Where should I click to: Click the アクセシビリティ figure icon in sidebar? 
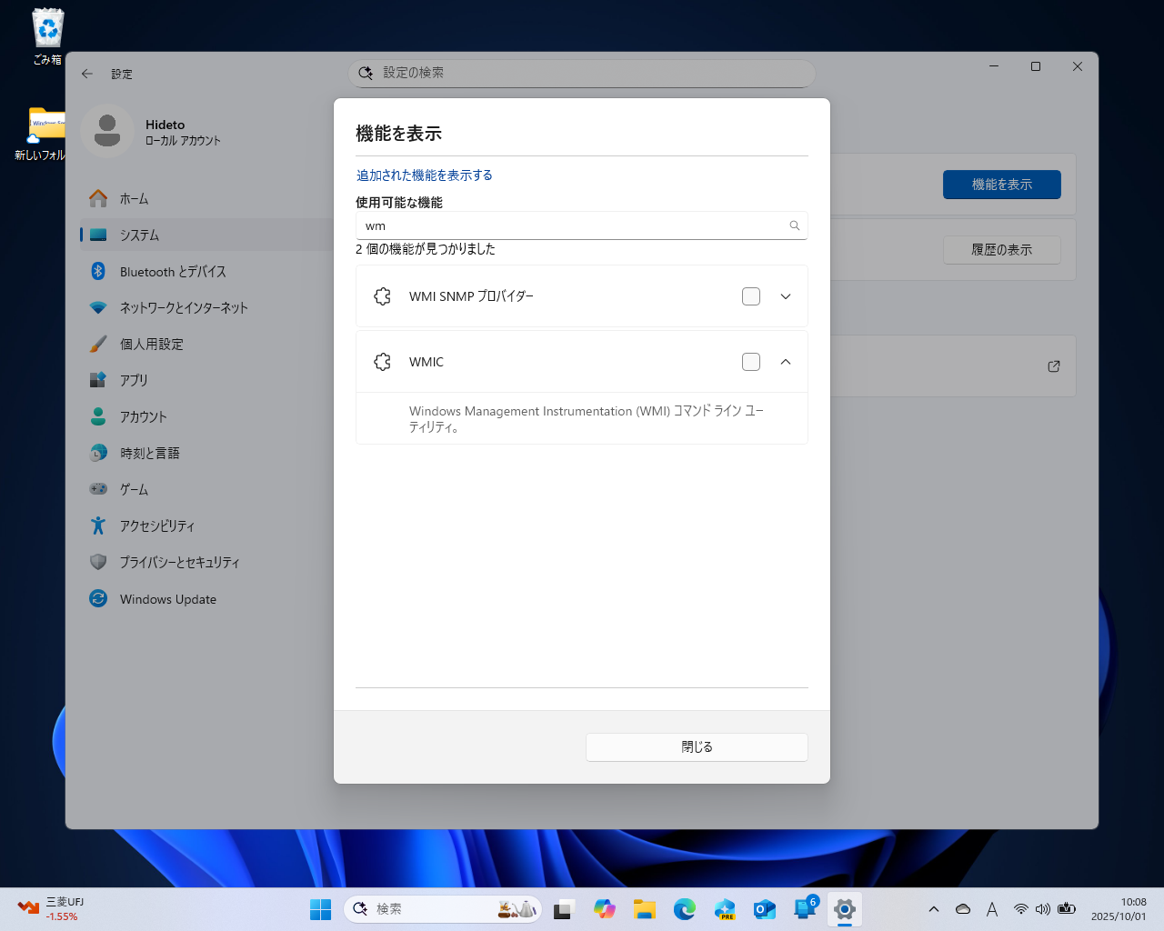click(98, 526)
